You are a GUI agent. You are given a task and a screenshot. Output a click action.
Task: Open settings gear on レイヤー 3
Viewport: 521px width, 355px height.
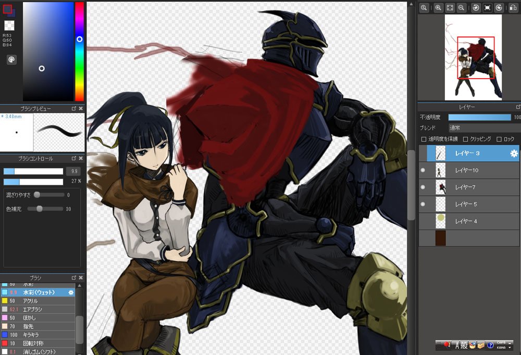(514, 154)
